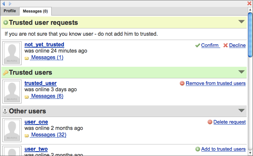Click the green checkmark Confirm icon
Screen dimensions: 253x156
tap(197, 45)
